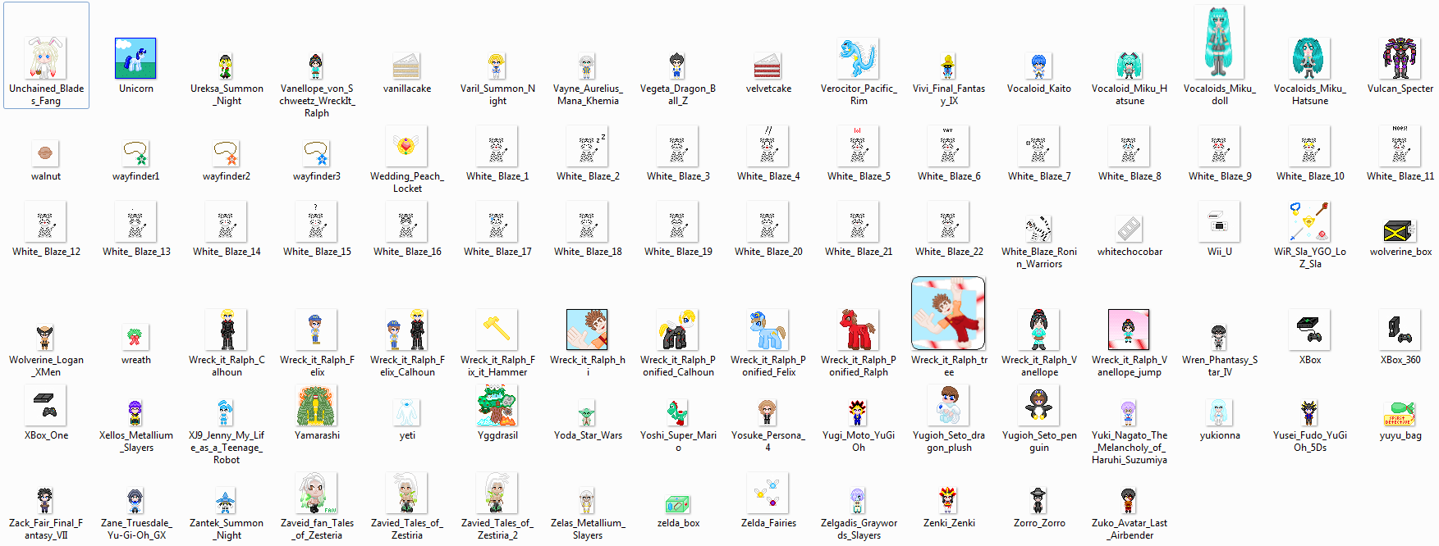Click the vanillacake file icon
The height and width of the screenshot is (546, 1439).
406,66
